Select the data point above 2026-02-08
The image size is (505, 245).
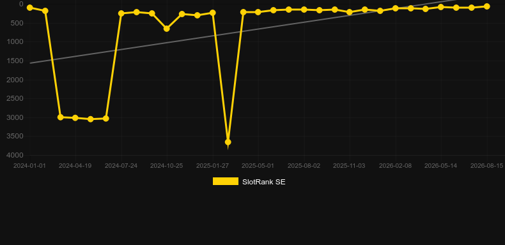(x=396, y=8)
